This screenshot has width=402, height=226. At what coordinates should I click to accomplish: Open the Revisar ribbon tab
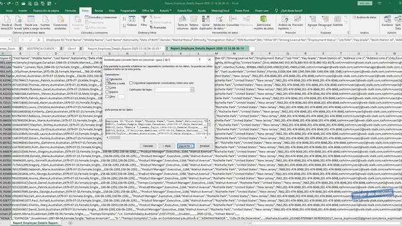99,11
